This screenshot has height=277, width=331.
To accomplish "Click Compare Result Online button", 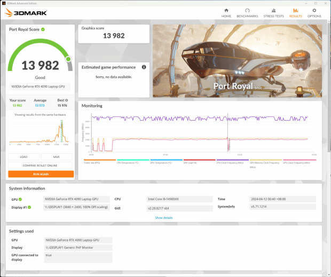I will click(x=40, y=165).
